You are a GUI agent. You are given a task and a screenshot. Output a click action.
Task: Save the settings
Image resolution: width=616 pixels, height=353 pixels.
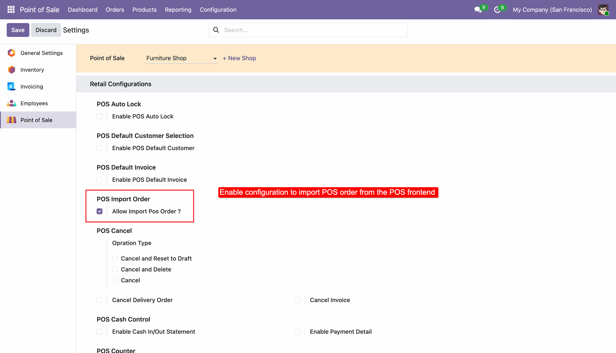18,30
